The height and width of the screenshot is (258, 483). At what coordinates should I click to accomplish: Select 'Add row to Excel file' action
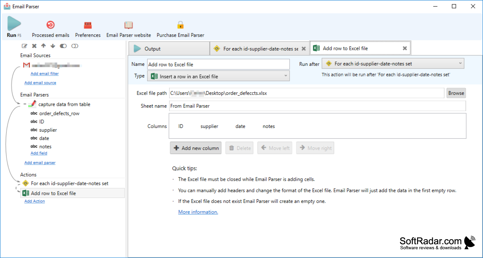tap(72, 193)
